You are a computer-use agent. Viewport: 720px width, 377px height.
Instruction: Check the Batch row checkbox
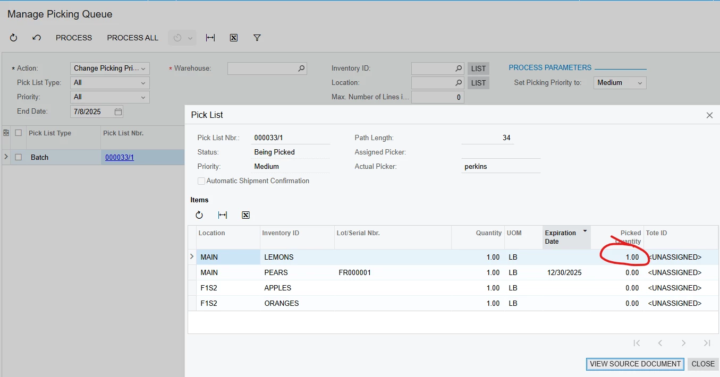pyautogui.click(x=19, y=157)
